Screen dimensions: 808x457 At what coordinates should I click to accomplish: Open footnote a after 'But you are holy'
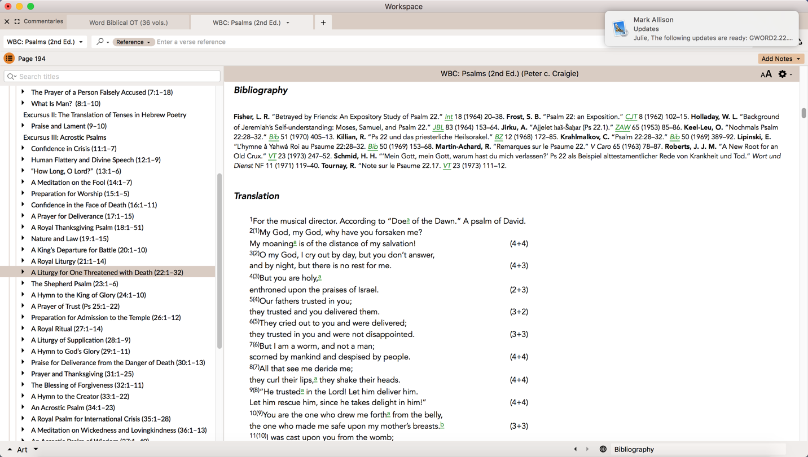pos(319,277)
